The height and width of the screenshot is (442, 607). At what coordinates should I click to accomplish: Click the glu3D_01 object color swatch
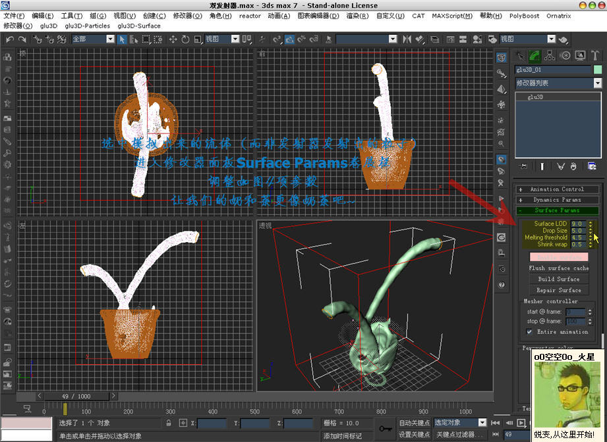click(x=598, y=70)
